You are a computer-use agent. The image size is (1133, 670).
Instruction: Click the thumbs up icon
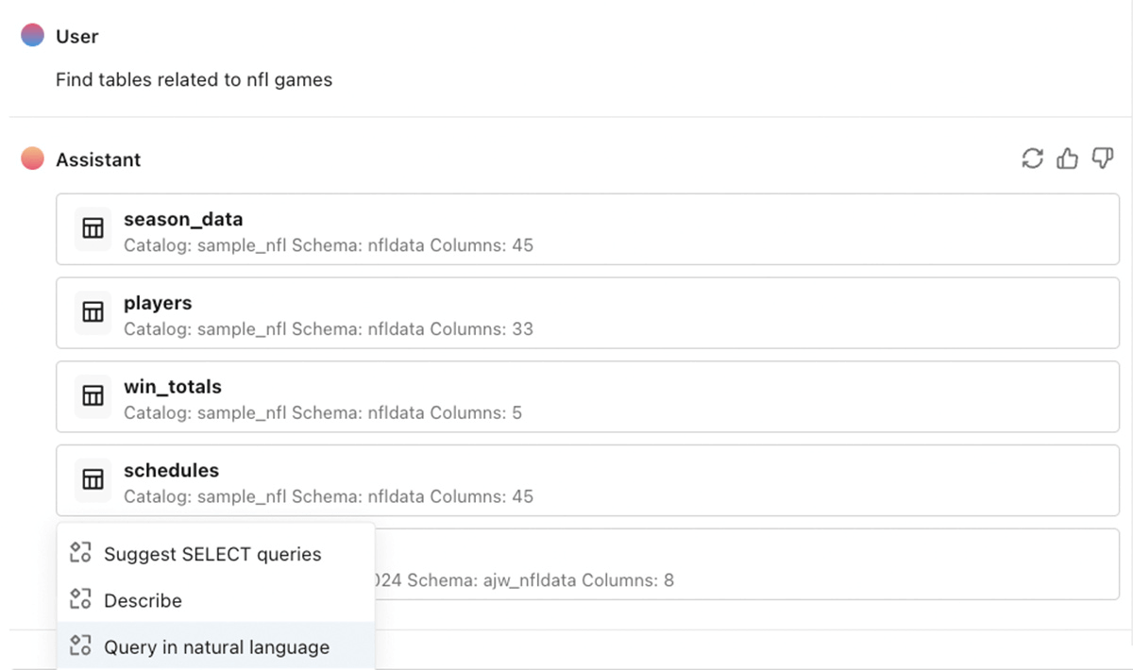pos(1067,159)
